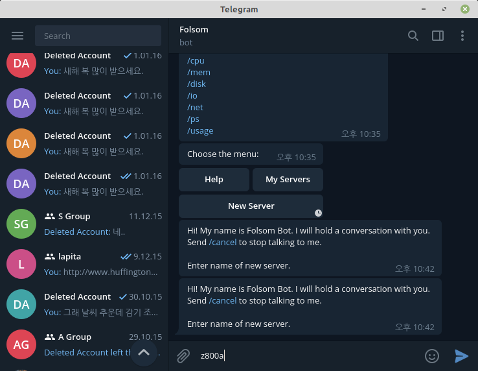Open the three-dot chat options menu
Image resolution: width=478 pixels, height=371 pixels.
click(x=462, y=36)
